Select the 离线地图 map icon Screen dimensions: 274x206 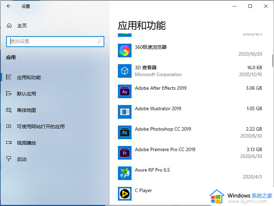click(x=9, y=110)
